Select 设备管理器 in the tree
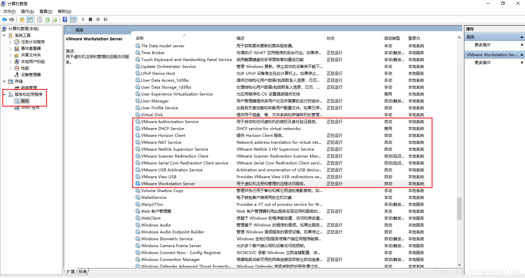 31,75
